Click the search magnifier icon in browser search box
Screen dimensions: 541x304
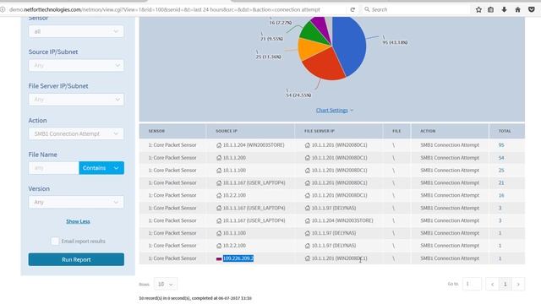(x=367, y=9)
